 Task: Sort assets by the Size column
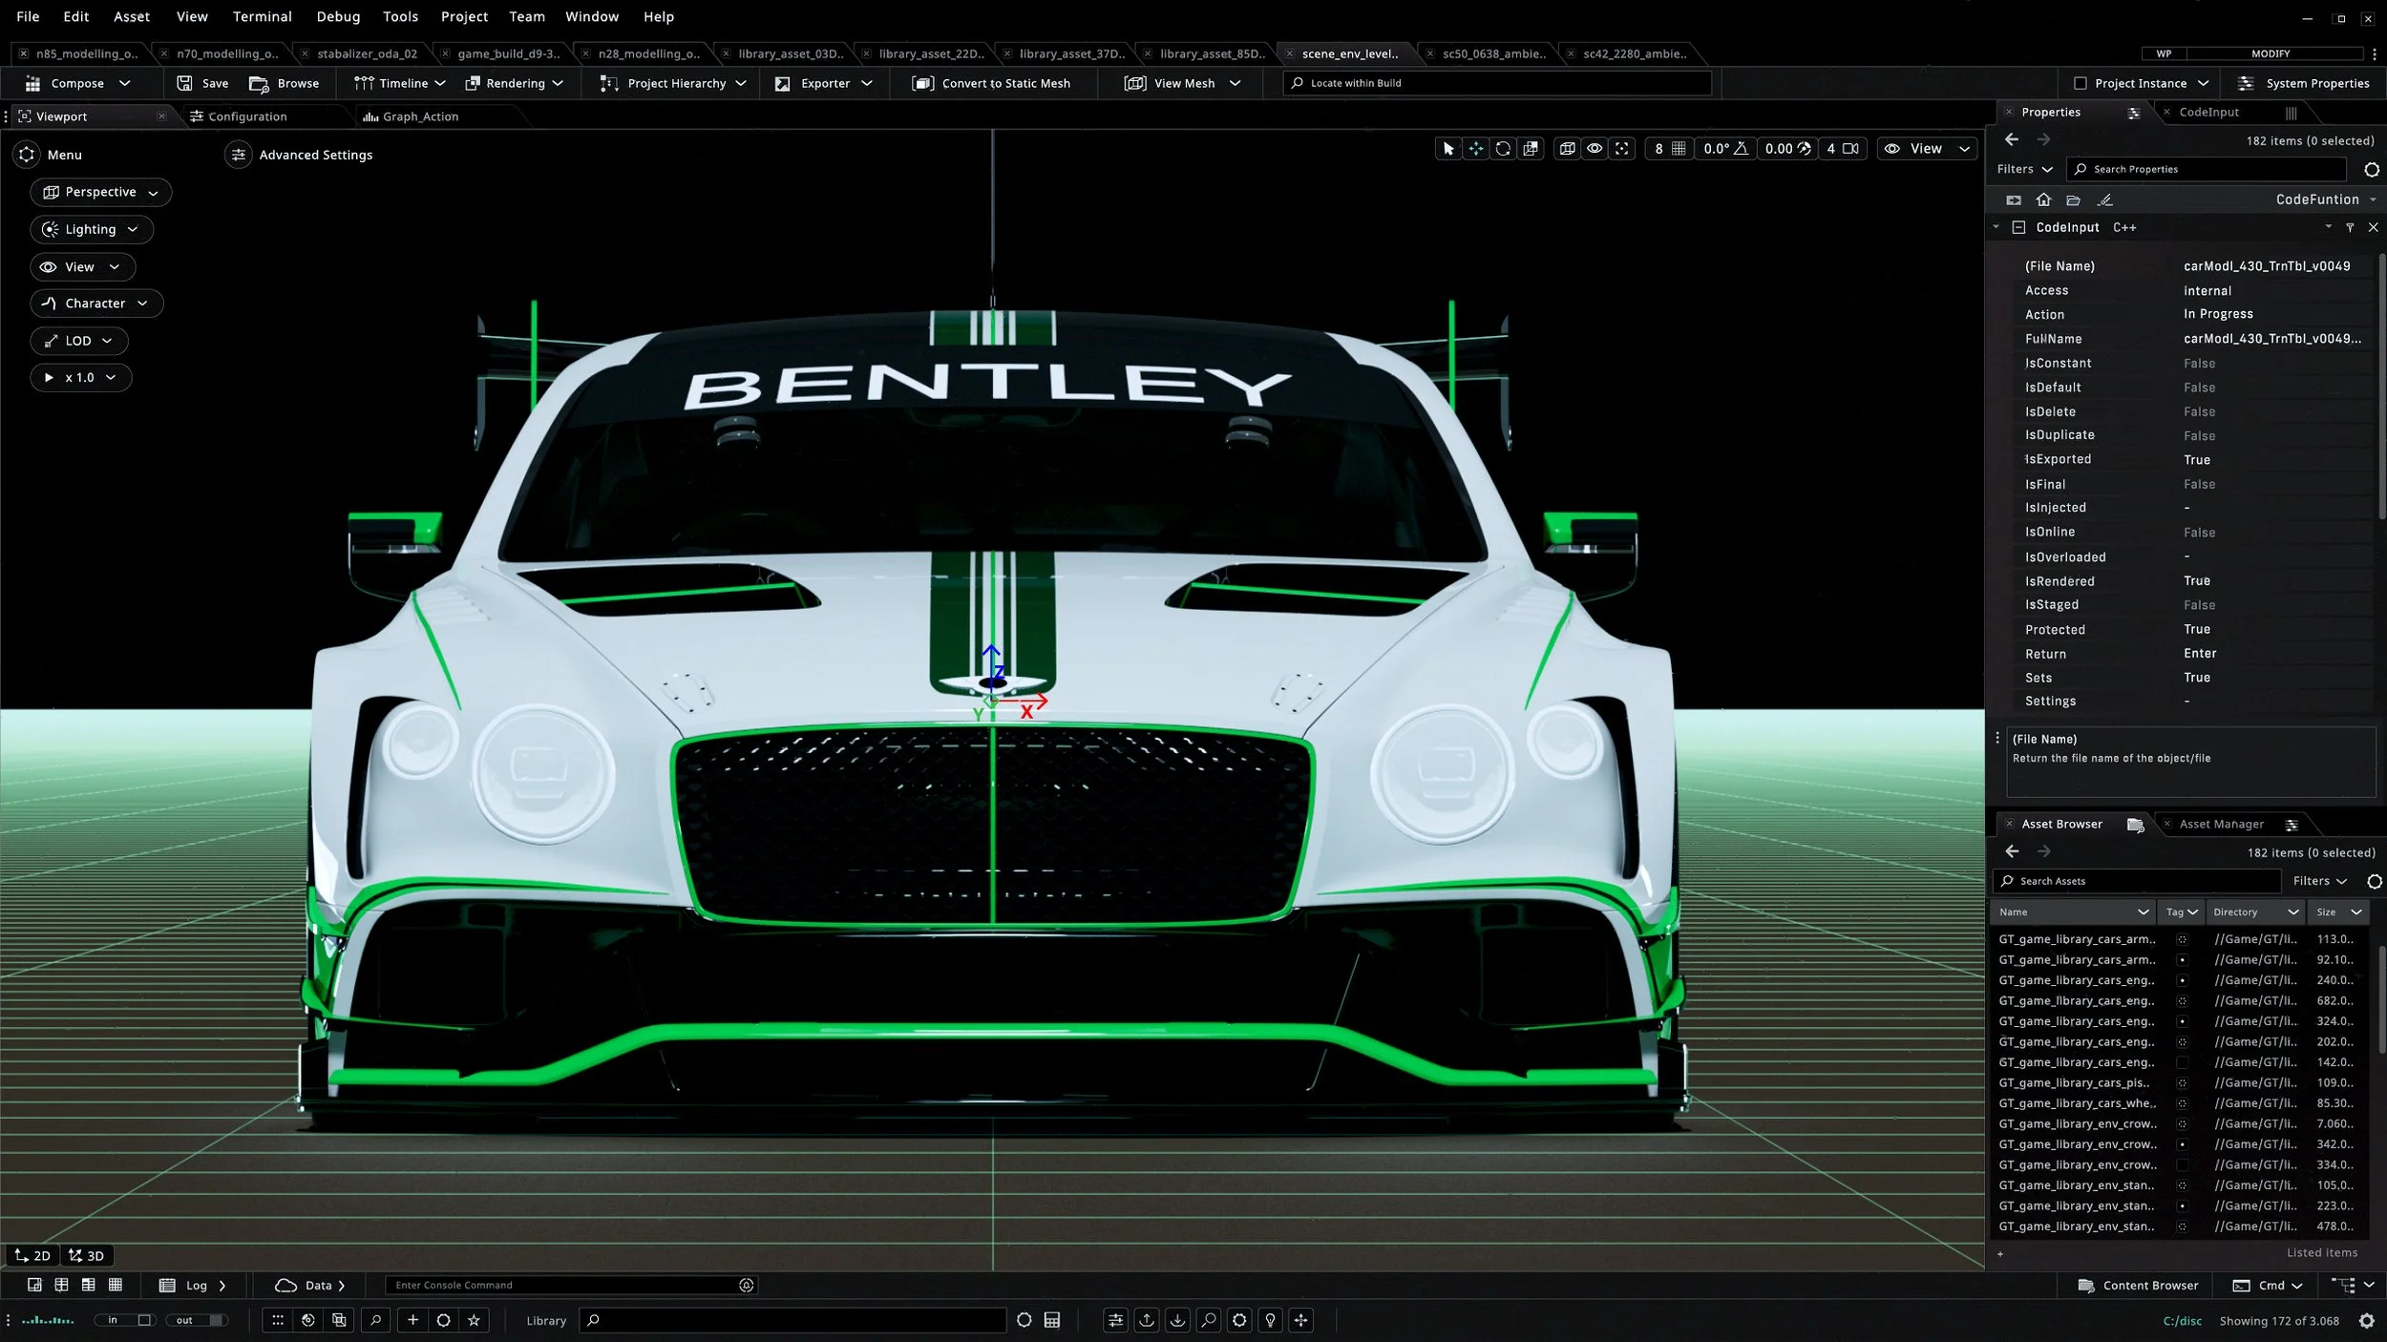click(2337, 912)
